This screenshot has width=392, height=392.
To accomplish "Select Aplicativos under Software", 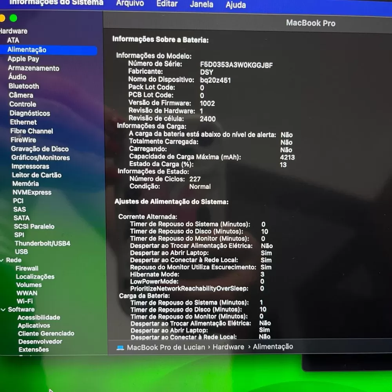I will [x=34, y=325].
